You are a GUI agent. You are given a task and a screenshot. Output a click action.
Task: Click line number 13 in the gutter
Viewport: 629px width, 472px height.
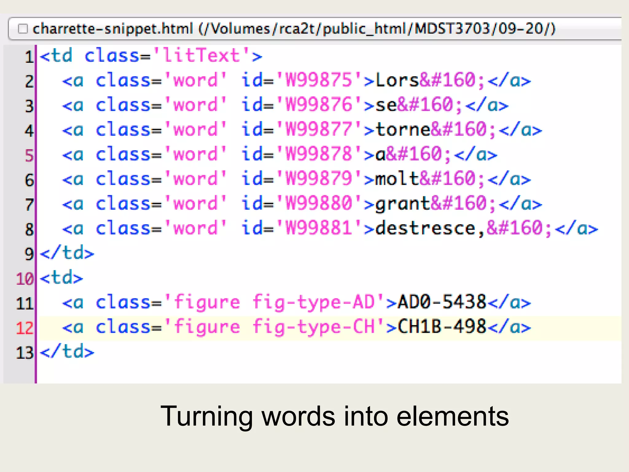point(25,352)
